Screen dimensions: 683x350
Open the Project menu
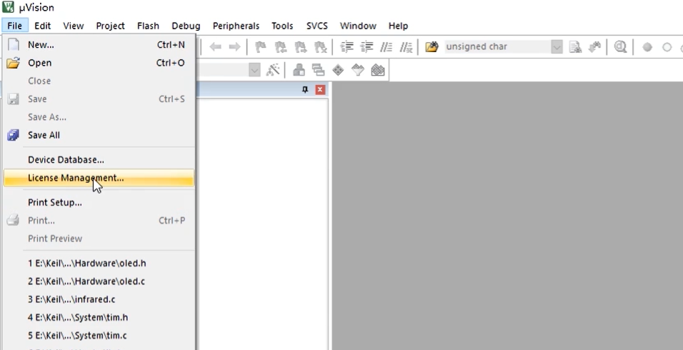click(x=110, y=26)
